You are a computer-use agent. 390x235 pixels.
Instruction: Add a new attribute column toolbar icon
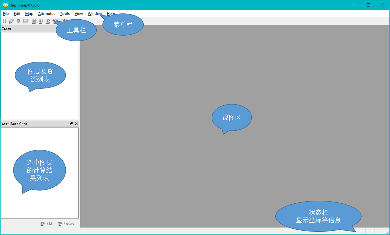point(34,21)
